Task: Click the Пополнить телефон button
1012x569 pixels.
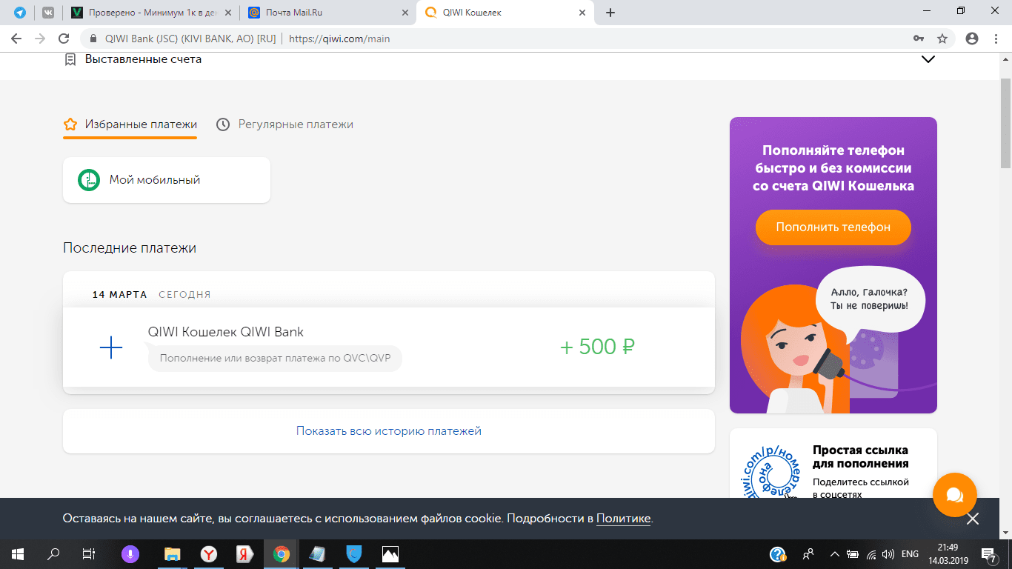Action: pos(833,227)
